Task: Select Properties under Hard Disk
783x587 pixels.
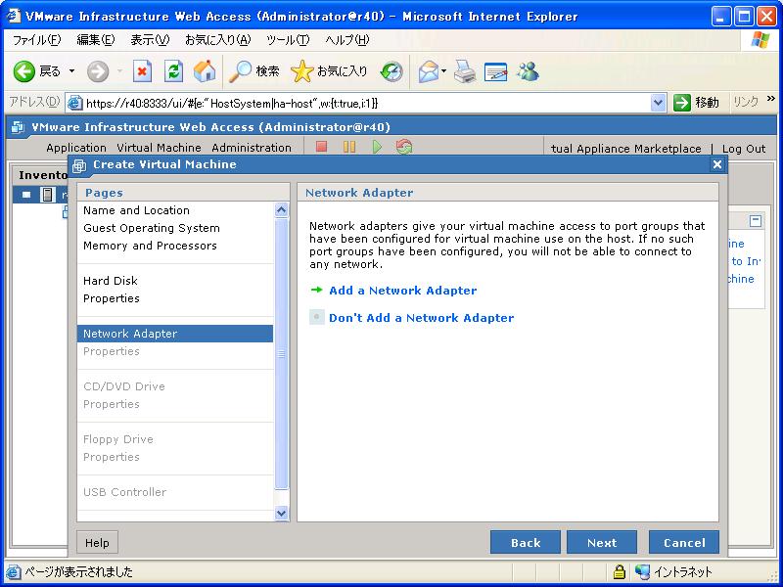Action: [112, 298]
